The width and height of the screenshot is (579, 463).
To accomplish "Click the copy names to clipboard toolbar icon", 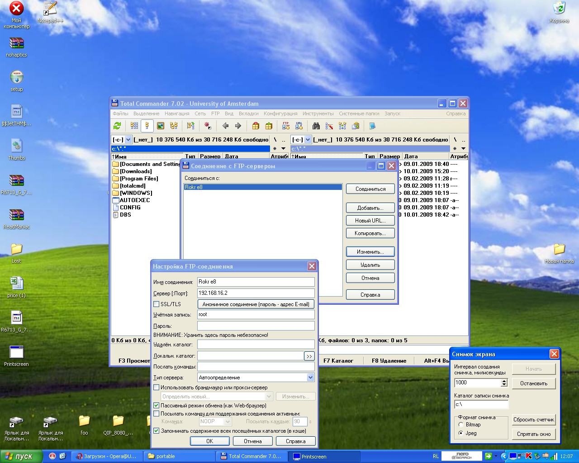I will [x=356, y=126].
